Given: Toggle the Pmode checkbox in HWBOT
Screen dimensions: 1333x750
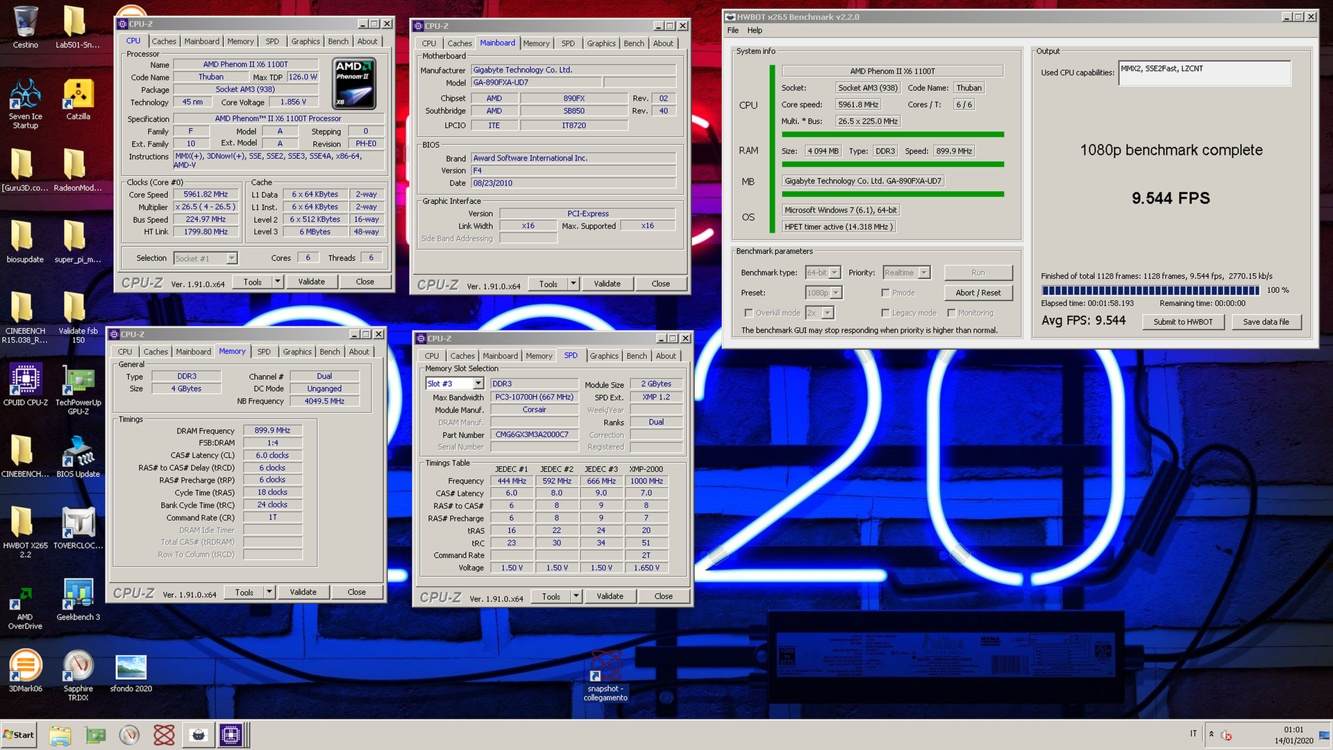Looking at the screenshot, I should (x=885, y=293).
